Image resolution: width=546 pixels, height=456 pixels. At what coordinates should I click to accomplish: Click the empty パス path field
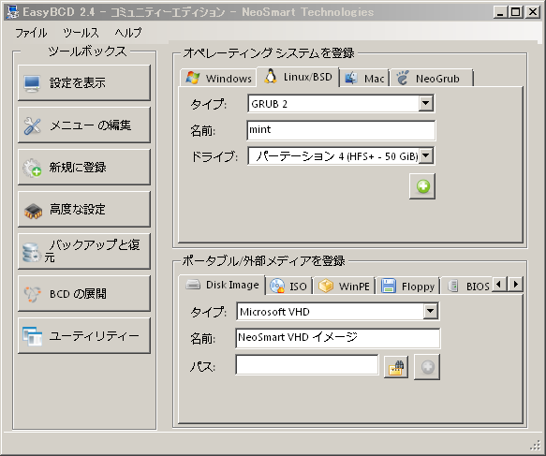[x=307, y=365]
